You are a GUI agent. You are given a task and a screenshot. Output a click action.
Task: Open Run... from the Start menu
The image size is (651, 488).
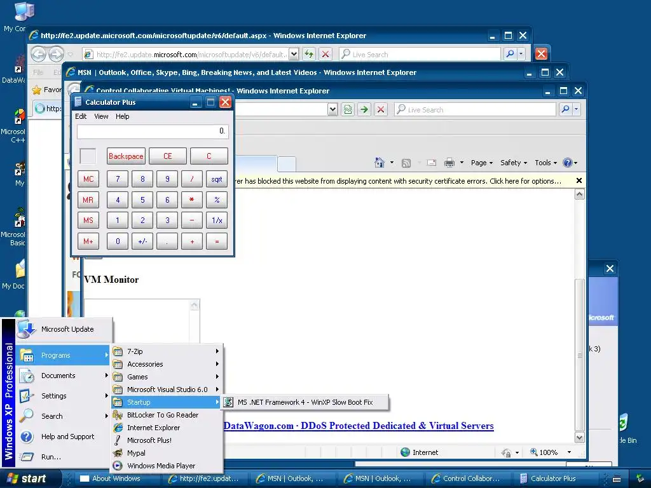[63, 457]
